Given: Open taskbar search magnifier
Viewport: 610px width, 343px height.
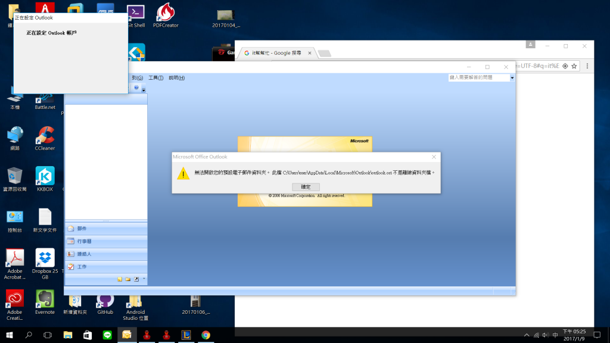Looking at the screenshot, I should (x=29, y=335).
